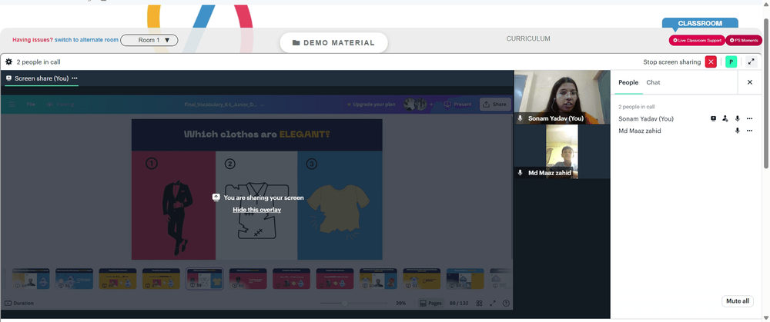Expand call to fullscreen with arrows icon
This screenshot has height=322, width=770.
[752, 61]
